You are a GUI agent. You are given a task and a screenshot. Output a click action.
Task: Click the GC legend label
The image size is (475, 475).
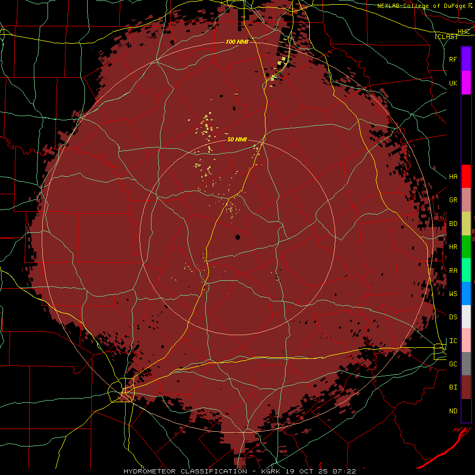click(453, 364)
